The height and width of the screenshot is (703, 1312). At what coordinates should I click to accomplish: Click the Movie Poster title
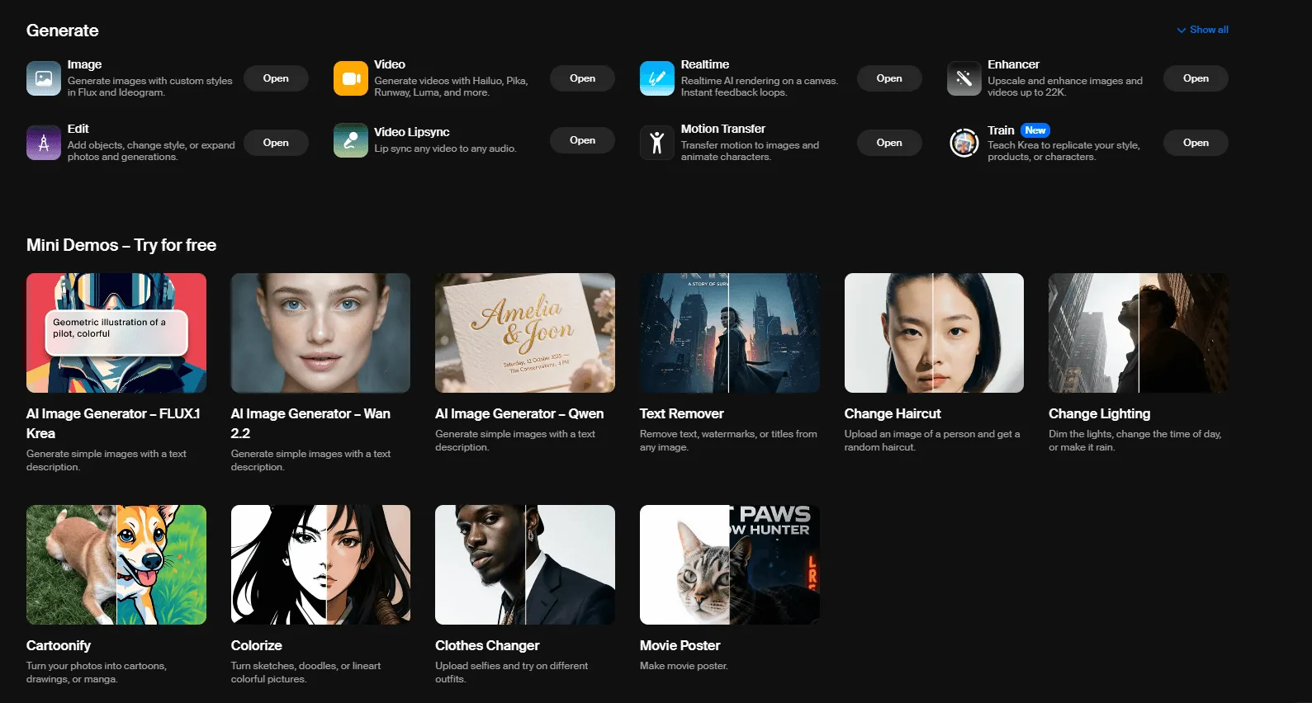tap(680, 645)
